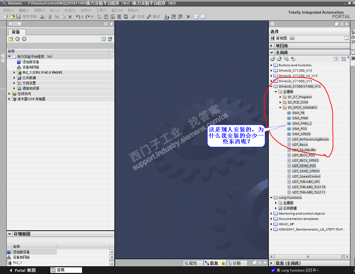Viewport: 355px width, 274px height.
Task: Expand the PLC_1 [CPU 314C-2 PN/DP] node
Action: click(14, 72)
